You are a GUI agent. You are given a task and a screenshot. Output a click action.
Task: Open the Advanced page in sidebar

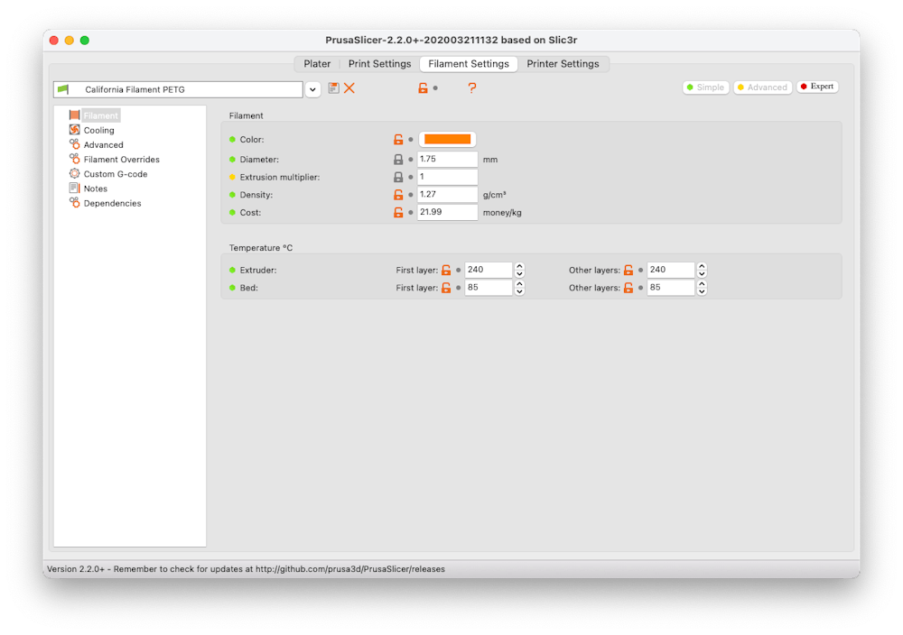tap(97, 145)
